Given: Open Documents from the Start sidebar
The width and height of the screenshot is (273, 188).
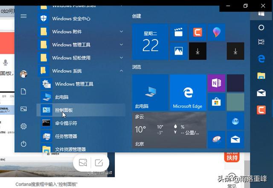Looking at the screenshot, I should (23, 91).
